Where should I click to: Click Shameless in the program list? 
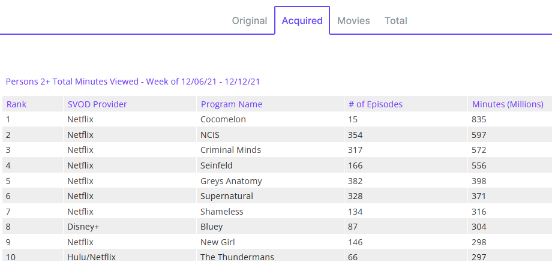point(221,212)
